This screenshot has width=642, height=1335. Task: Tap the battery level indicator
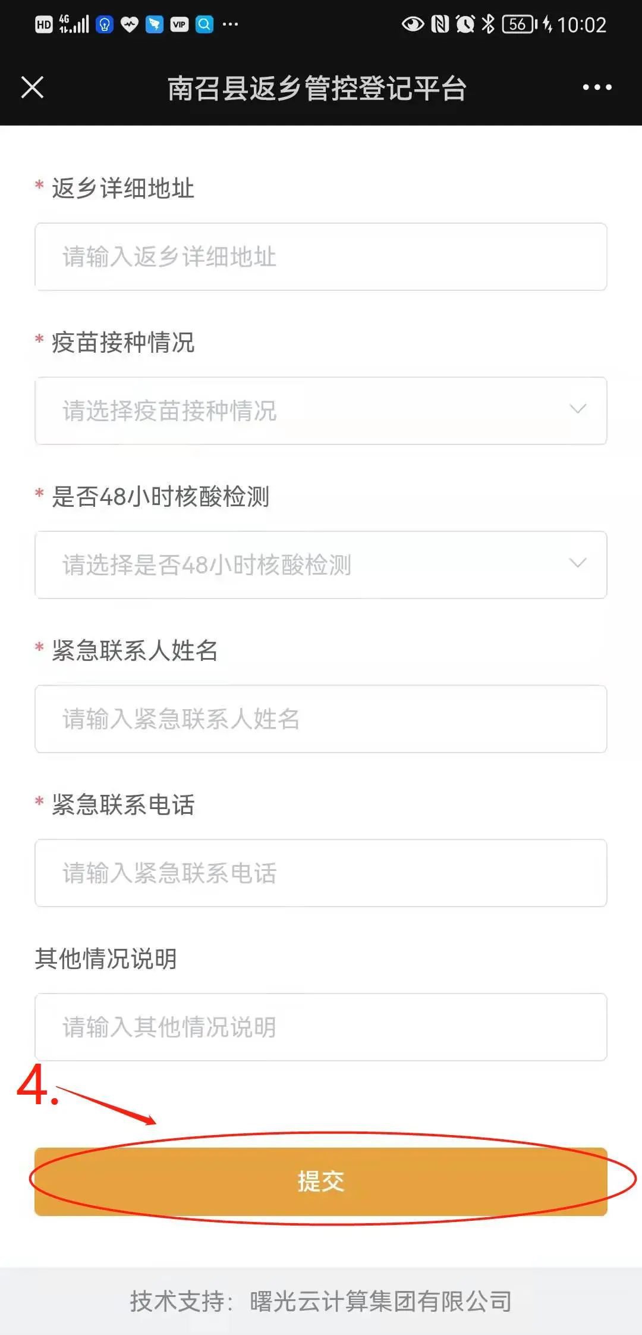(518, 24)
